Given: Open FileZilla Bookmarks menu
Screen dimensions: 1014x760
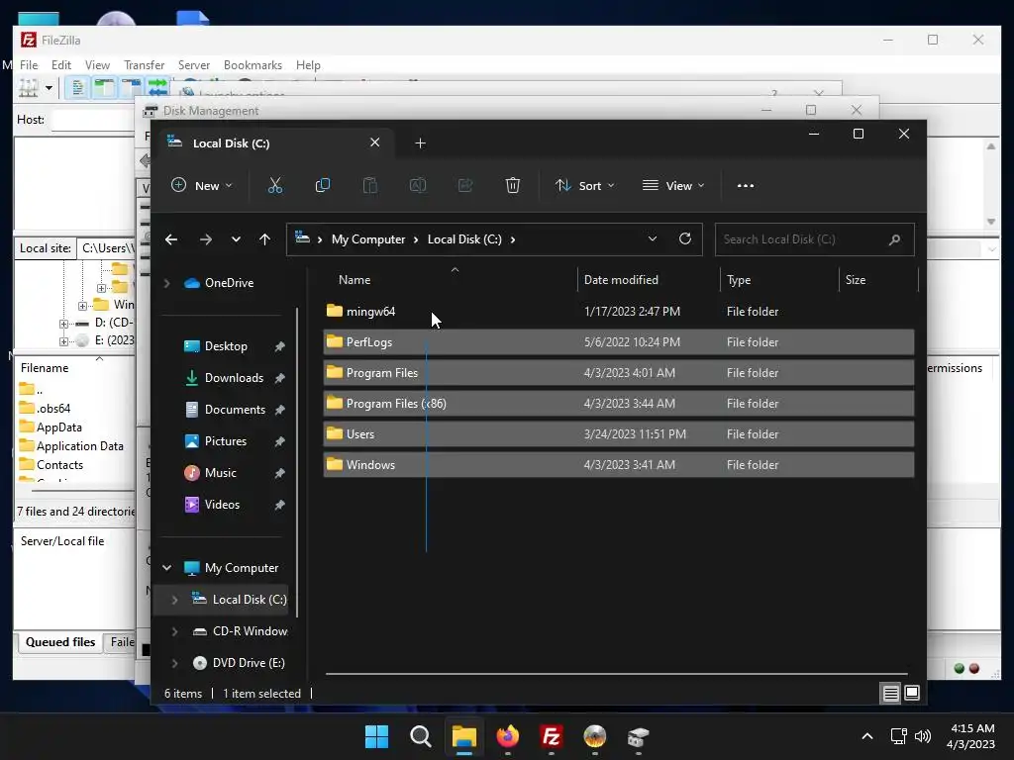Looking at the screenshot, I should coord(253,65).
